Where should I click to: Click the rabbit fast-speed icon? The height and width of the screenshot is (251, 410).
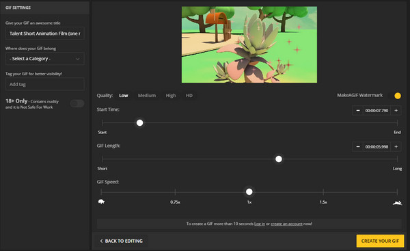397,203
